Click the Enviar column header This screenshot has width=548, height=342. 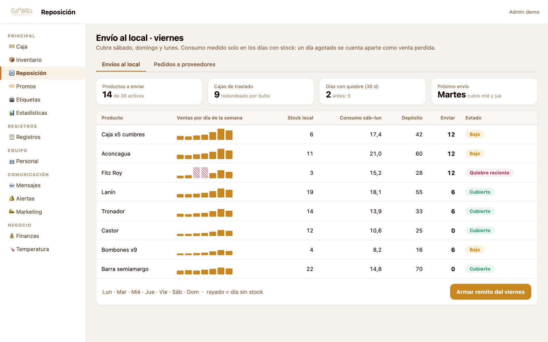pyautogui.click(x=448, y=118)
